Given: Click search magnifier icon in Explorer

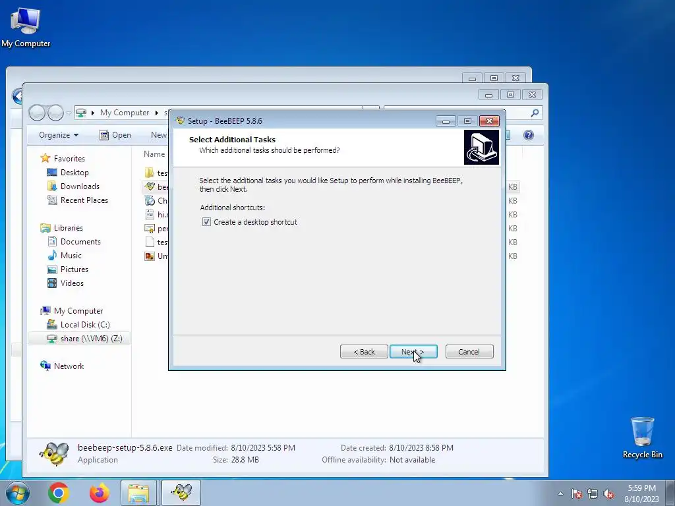Looking at the screenshot, I should (x=535, y=113).
